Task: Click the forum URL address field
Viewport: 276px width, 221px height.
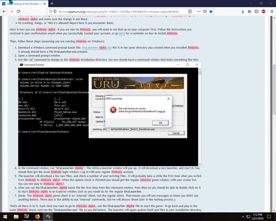Action: [x=118, y=12]
